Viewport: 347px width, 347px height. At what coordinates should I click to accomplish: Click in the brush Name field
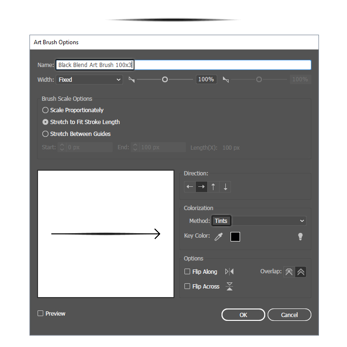click(183, 65)
